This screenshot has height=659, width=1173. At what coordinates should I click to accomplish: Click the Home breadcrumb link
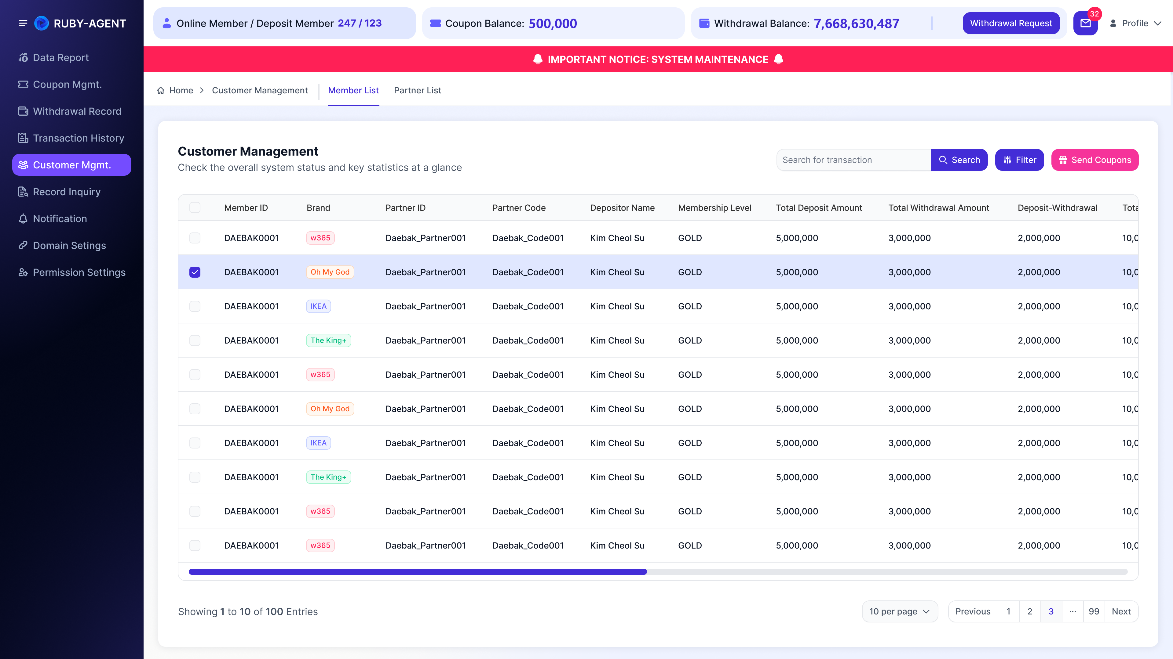[x=181, y=91]
